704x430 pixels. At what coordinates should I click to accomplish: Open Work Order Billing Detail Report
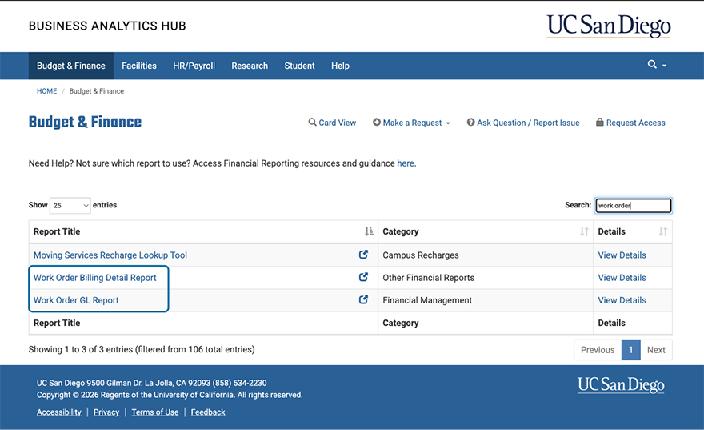coord(94,278)
